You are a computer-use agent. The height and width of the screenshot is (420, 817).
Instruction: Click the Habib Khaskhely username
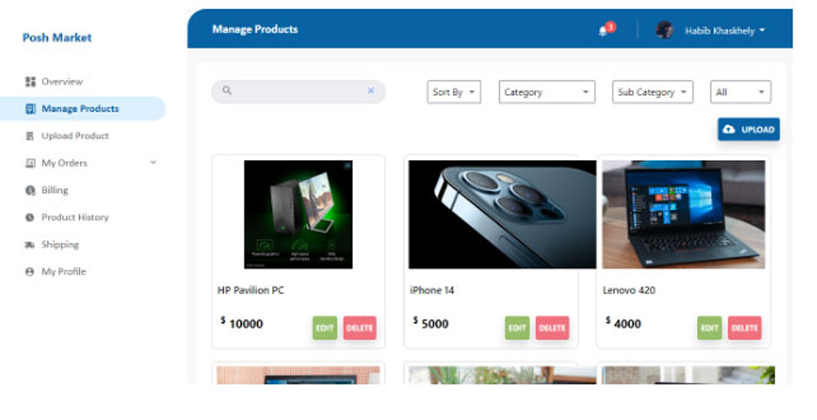click(720, 31)
